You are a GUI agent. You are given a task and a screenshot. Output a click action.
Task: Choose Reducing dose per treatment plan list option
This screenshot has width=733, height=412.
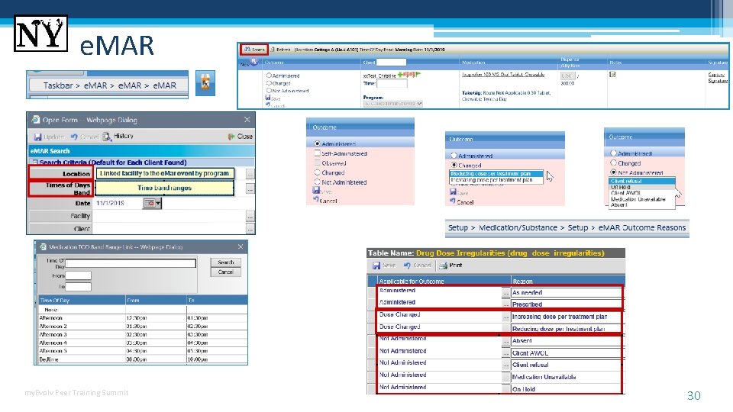(x=496, y=174)
